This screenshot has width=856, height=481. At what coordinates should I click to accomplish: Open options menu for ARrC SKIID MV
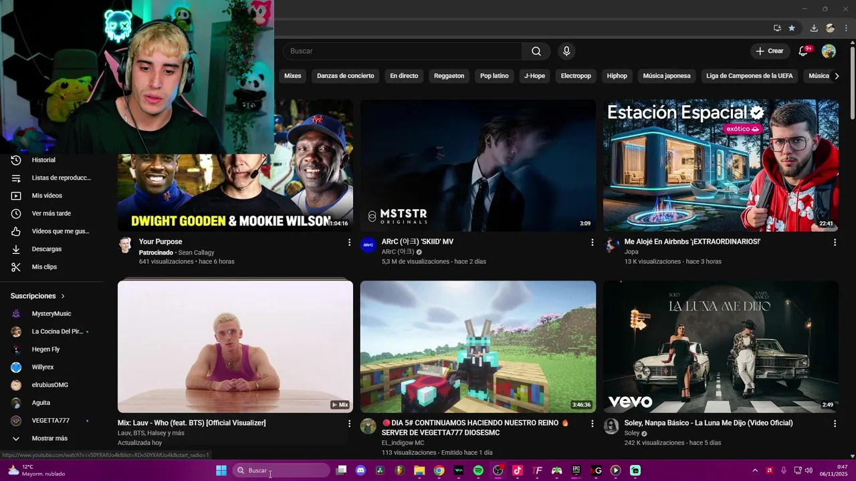[x=592, y=243]
